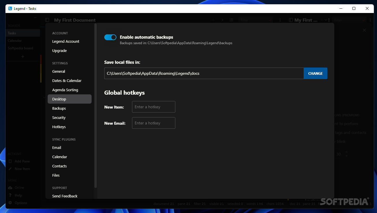
Task: Click the local files save path field
Action: (204, 73)
